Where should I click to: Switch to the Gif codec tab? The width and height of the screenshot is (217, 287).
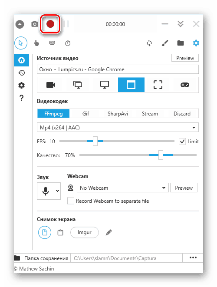[85, 114]
